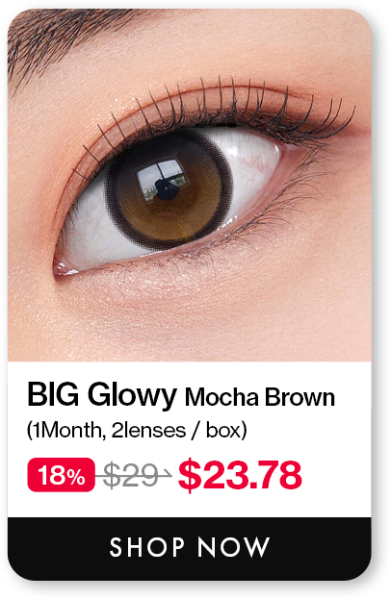Click the upper eyelashes in the photo
The image size is (391, 599).
(x=214, y=109)
